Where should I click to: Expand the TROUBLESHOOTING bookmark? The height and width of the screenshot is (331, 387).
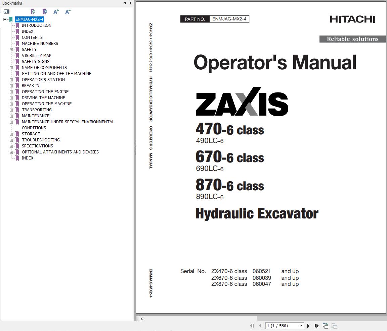click(12, 140)
